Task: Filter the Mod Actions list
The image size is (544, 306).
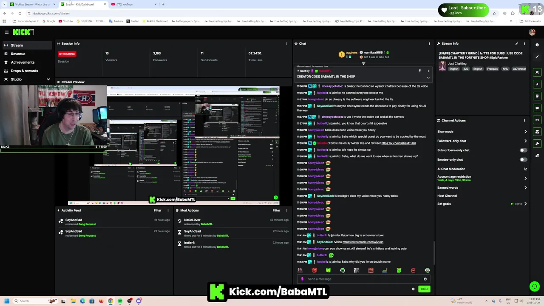Action: (x=276, y=210)
